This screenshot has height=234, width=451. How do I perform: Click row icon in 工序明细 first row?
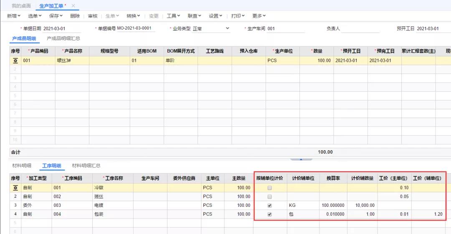(15, 188)
